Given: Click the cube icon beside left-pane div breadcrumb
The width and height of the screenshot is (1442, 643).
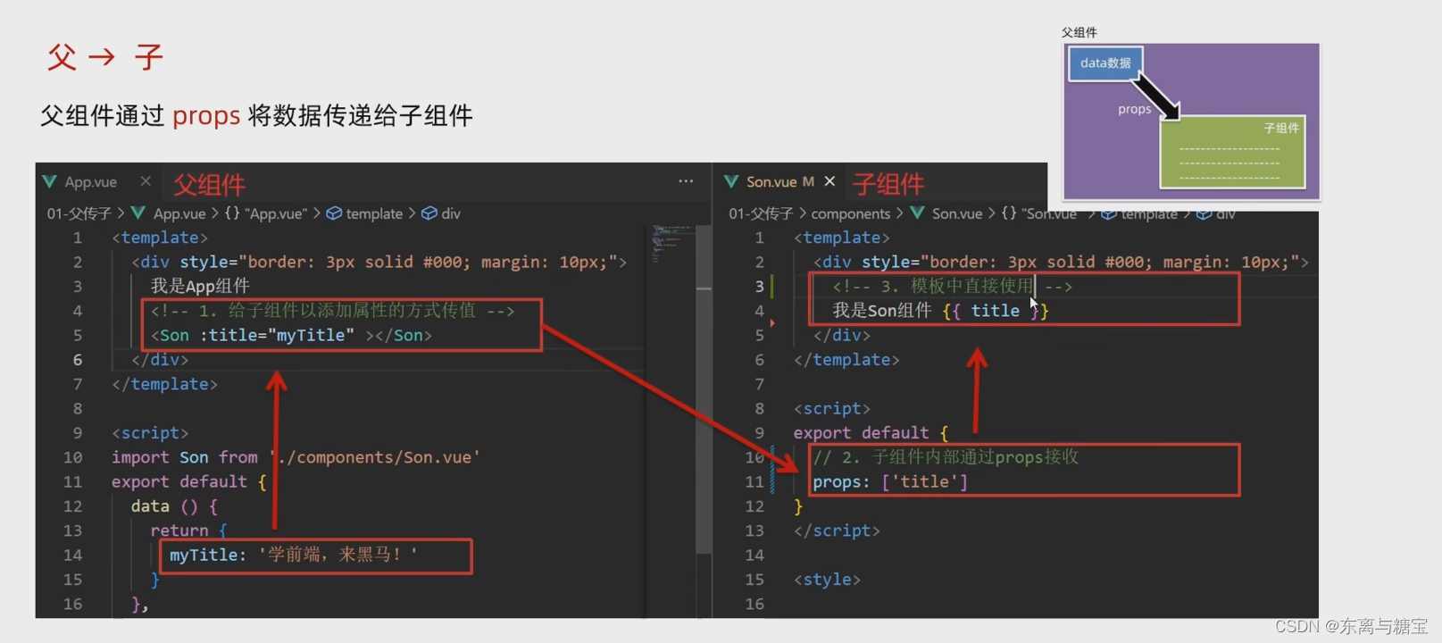Looking at the screenshot, I should point(429,213).
